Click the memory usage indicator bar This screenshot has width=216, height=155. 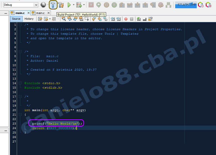tap(186, 5)
